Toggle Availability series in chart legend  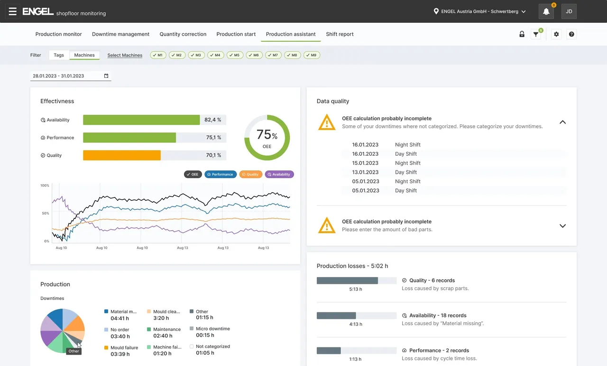tap(279, 174)
